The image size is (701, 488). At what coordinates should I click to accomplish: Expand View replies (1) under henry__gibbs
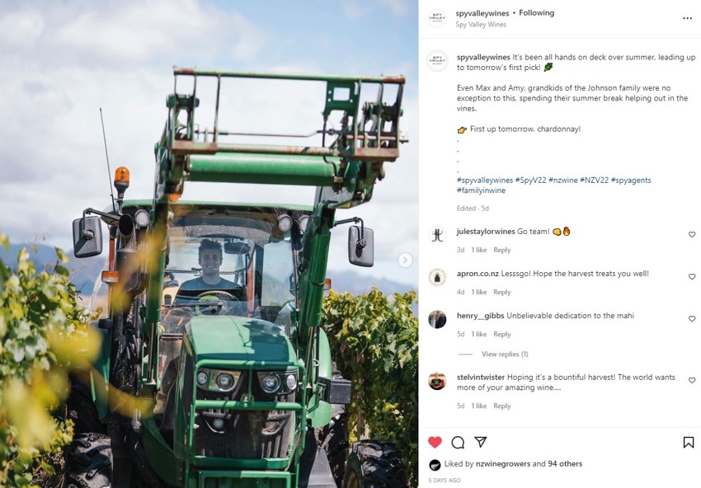coord(505,354)
